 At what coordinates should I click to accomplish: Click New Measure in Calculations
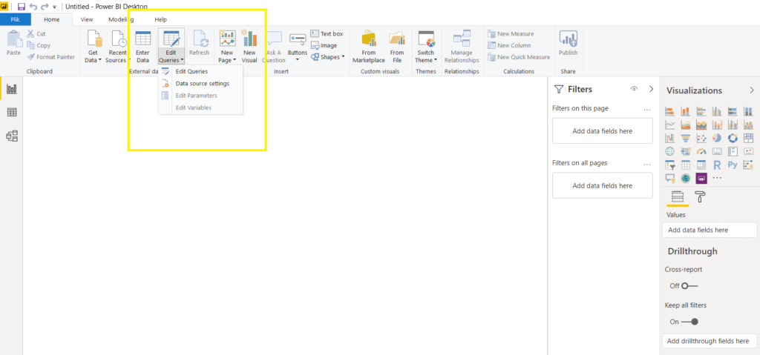(511, 34)
